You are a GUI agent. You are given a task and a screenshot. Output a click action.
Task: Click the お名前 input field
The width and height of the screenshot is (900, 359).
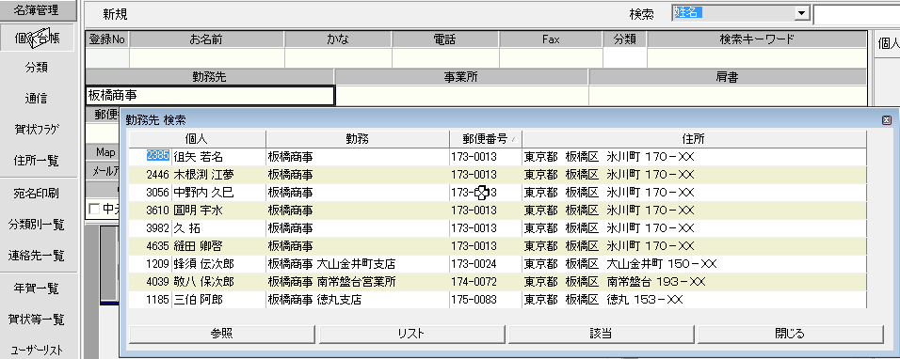[206, 58]
